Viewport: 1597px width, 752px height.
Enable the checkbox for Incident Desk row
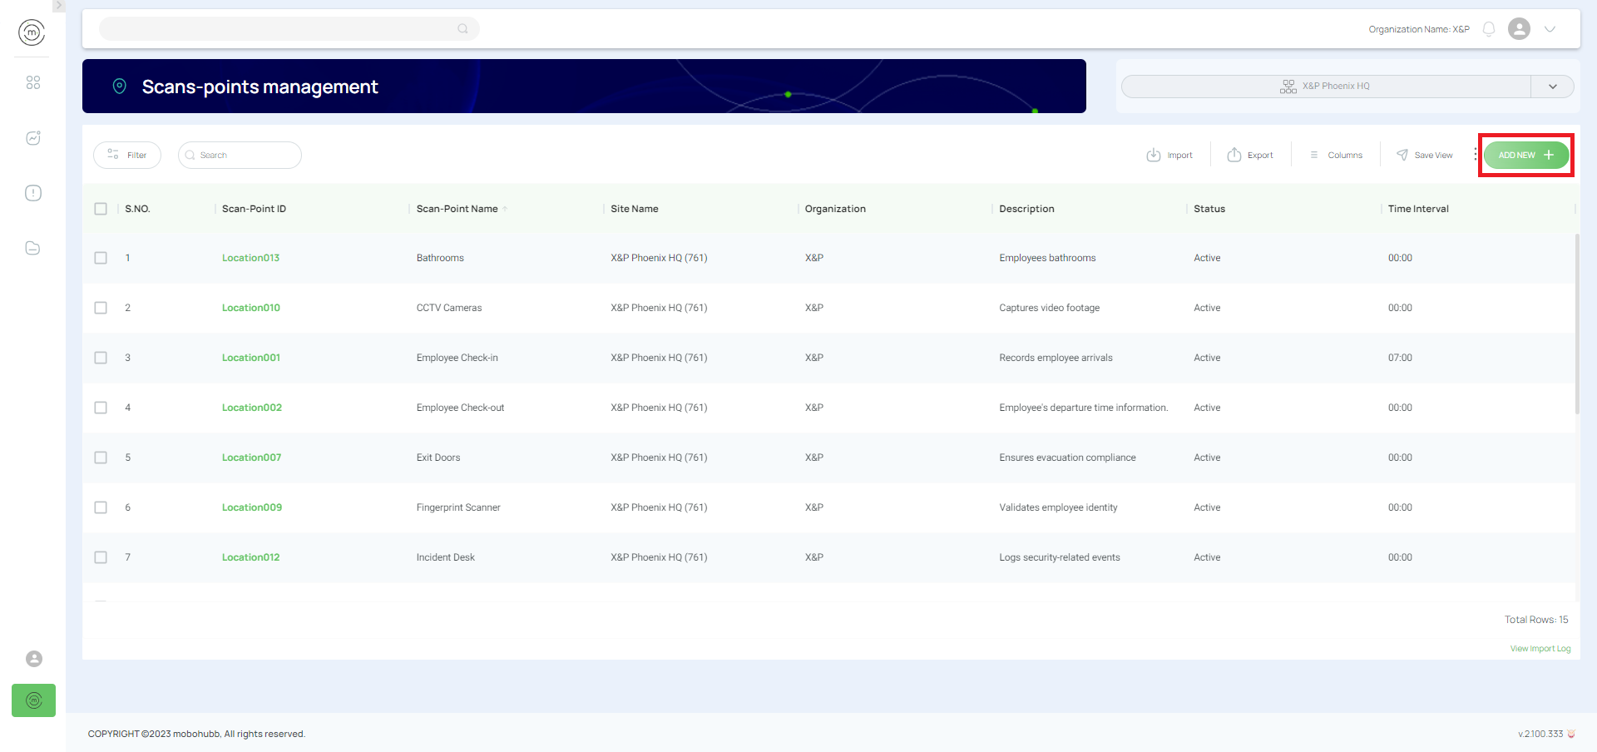101,557
